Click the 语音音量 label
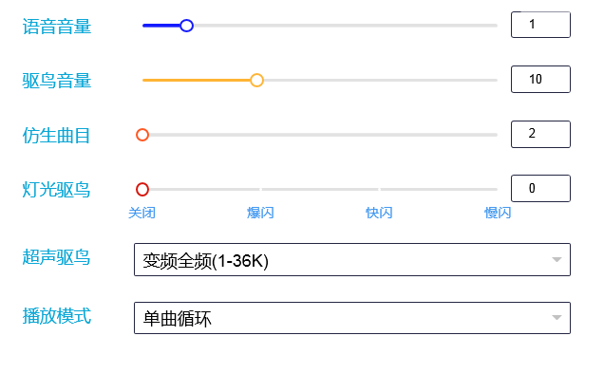Viewport: 604px width, 392px height. 56,27
